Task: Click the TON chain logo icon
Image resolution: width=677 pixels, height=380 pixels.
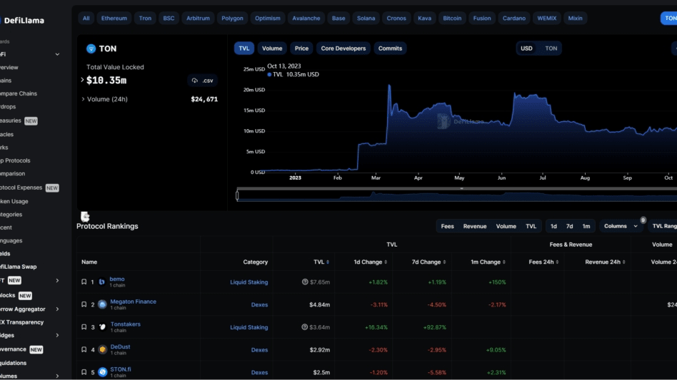Action: click(x=91, y=48)
